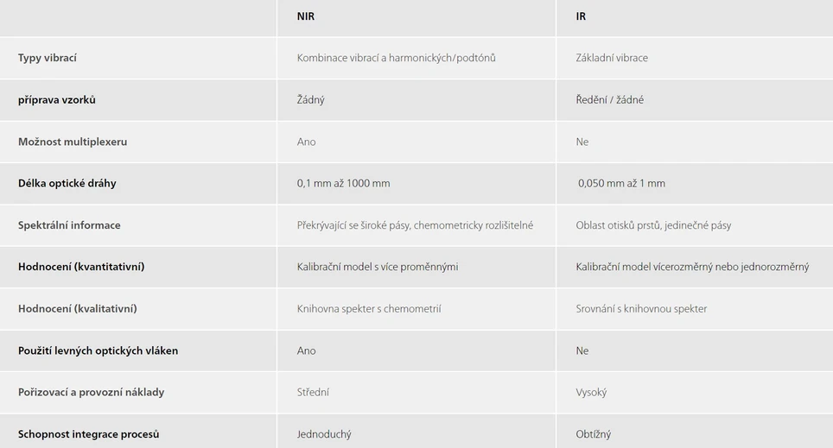
Task: Click the 'Srovnání s knihovnou spekter' cell
Action: click(641, 308)
